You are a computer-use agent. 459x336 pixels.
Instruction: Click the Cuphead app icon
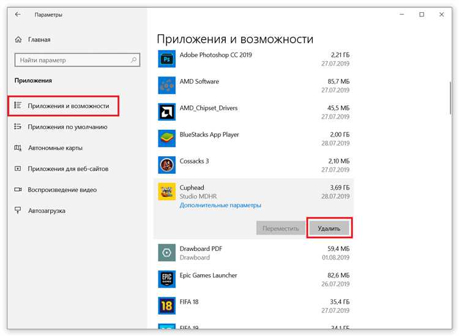[167, 192]
